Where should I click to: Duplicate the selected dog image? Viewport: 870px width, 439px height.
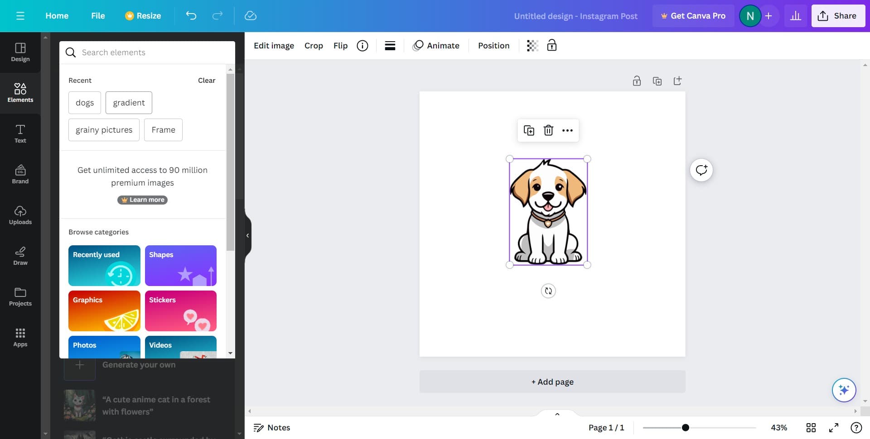(529, 130)
